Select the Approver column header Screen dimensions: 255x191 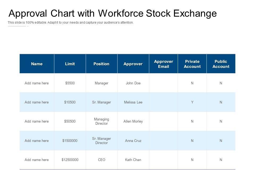pos(133,64)
